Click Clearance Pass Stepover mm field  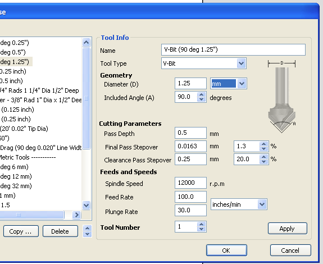point(190,159)
